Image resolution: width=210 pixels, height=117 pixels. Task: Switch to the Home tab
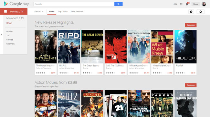tap(52, 12)
